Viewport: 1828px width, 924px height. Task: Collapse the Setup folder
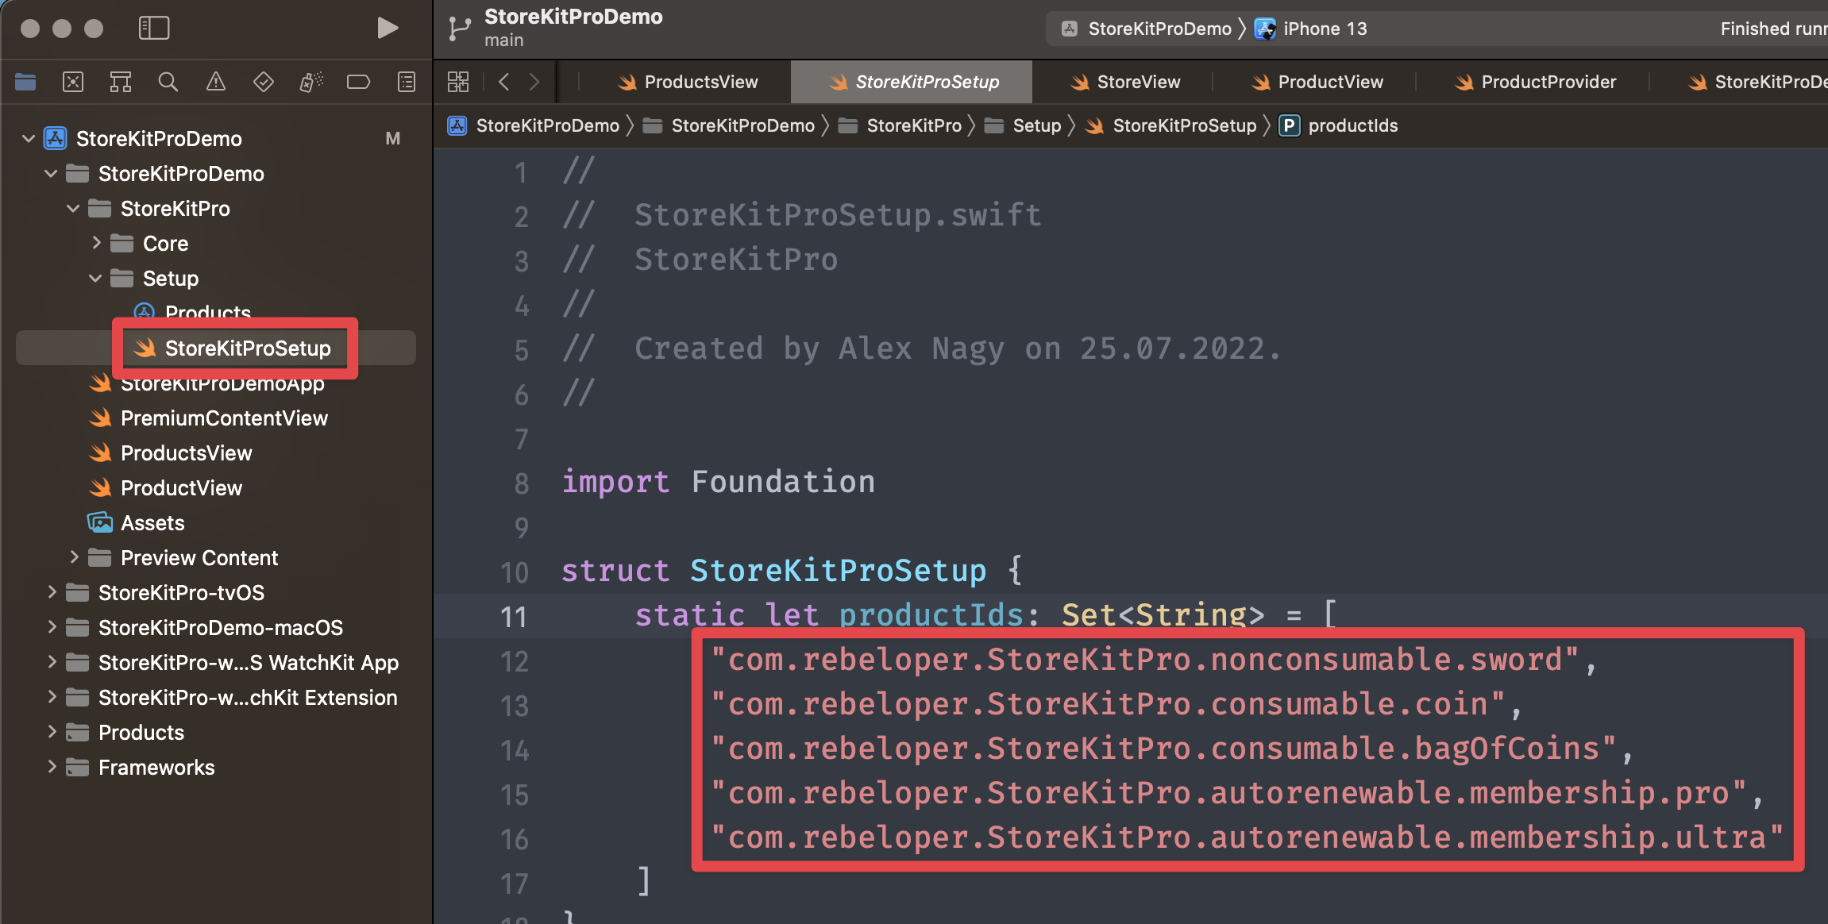pyautogui.click(x=95, y=279)
